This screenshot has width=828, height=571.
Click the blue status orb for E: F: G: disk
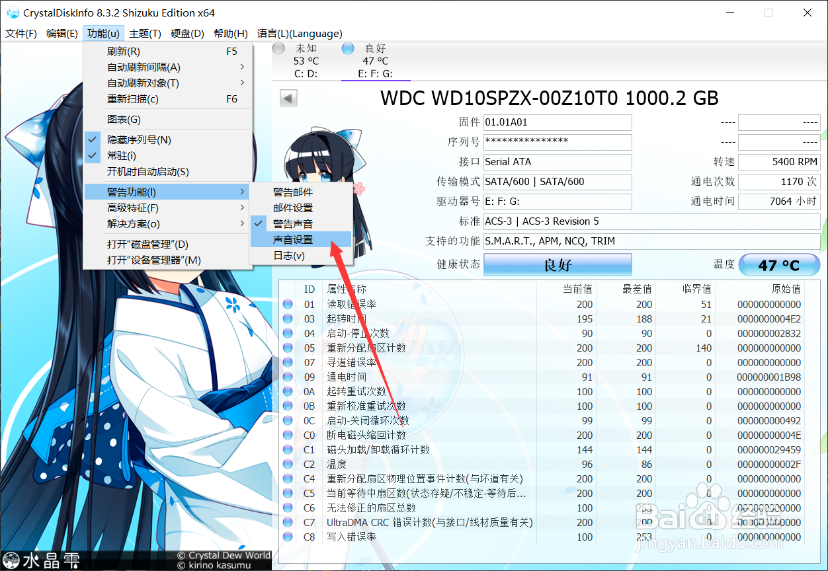pyautogui.click(x=348, y=49)
